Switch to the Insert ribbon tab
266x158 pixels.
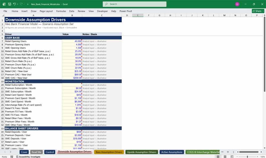24,11
